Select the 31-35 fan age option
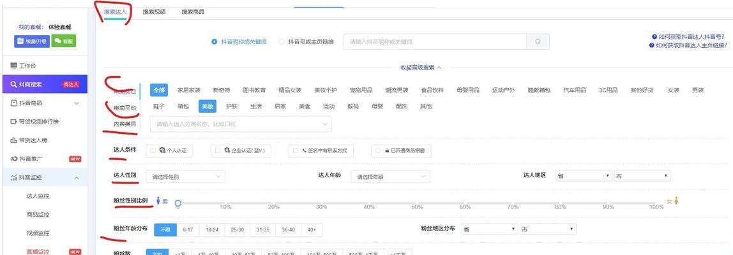The height and width of the screenshot is (255, 733). [262, 229]
